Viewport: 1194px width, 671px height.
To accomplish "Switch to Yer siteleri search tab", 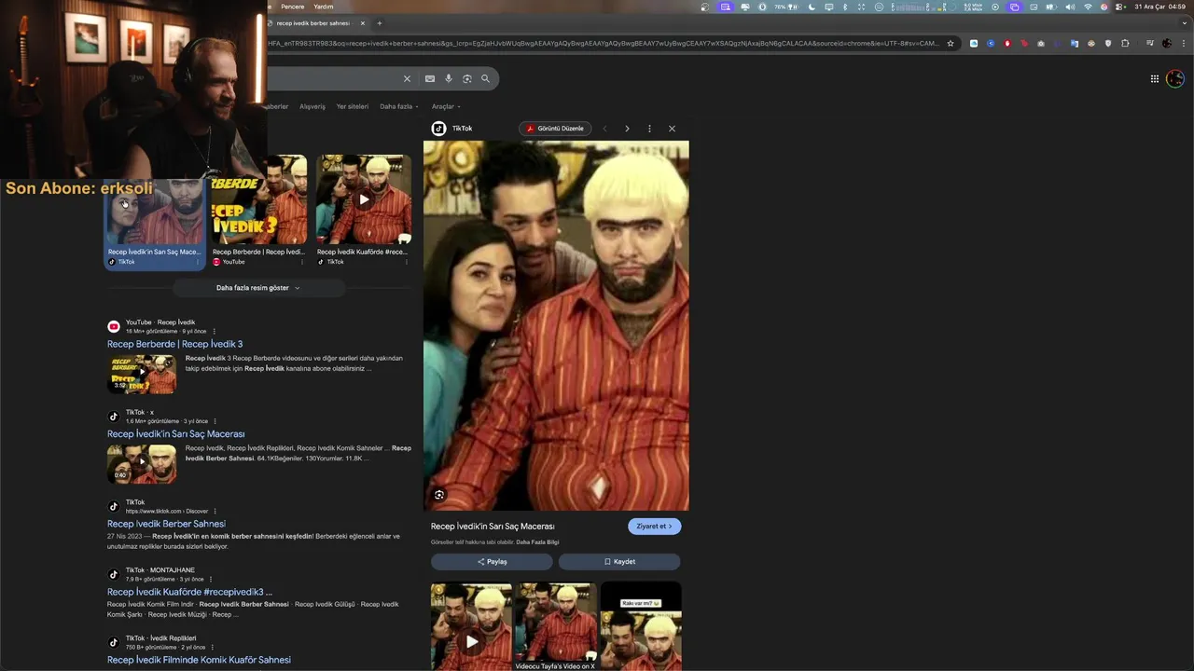I will point(353,106).
